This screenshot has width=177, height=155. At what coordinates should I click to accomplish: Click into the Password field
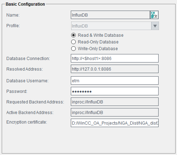115,91
